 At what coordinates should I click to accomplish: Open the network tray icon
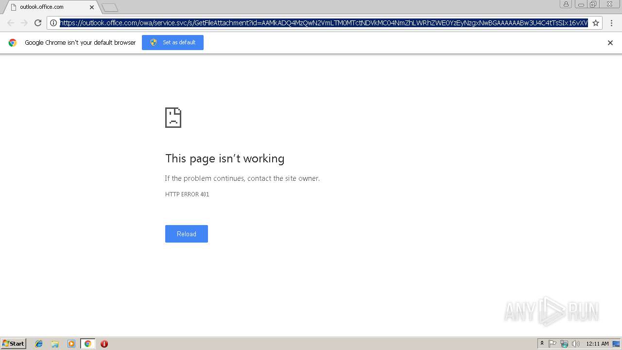point(564,344)
